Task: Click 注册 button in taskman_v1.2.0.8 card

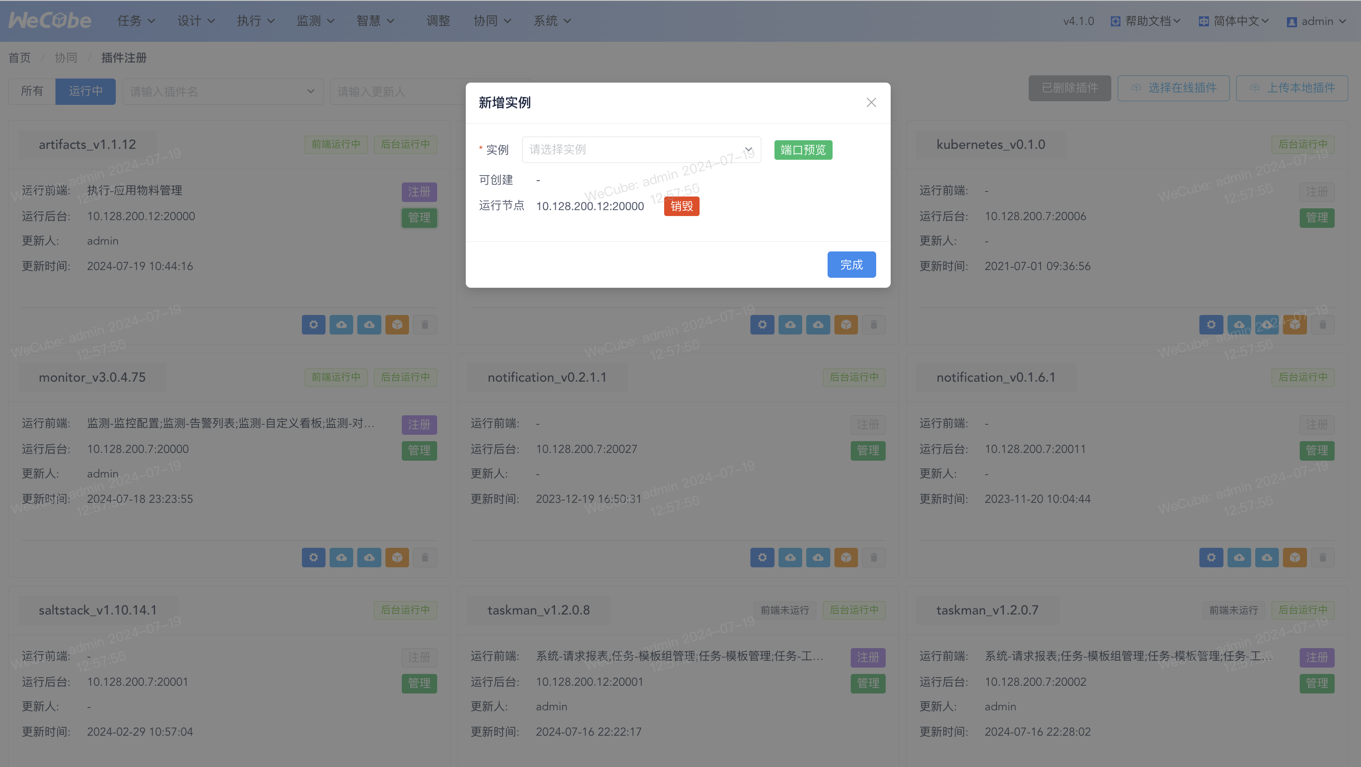Action: pos(868,658)
